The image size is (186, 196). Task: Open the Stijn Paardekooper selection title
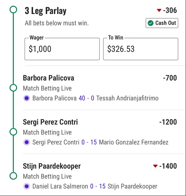52,166
